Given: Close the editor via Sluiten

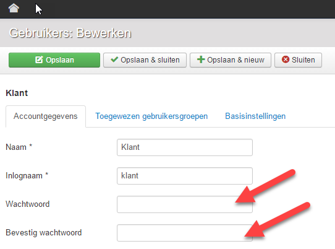Looking at the screenshot, I should [x=298, y=60].
